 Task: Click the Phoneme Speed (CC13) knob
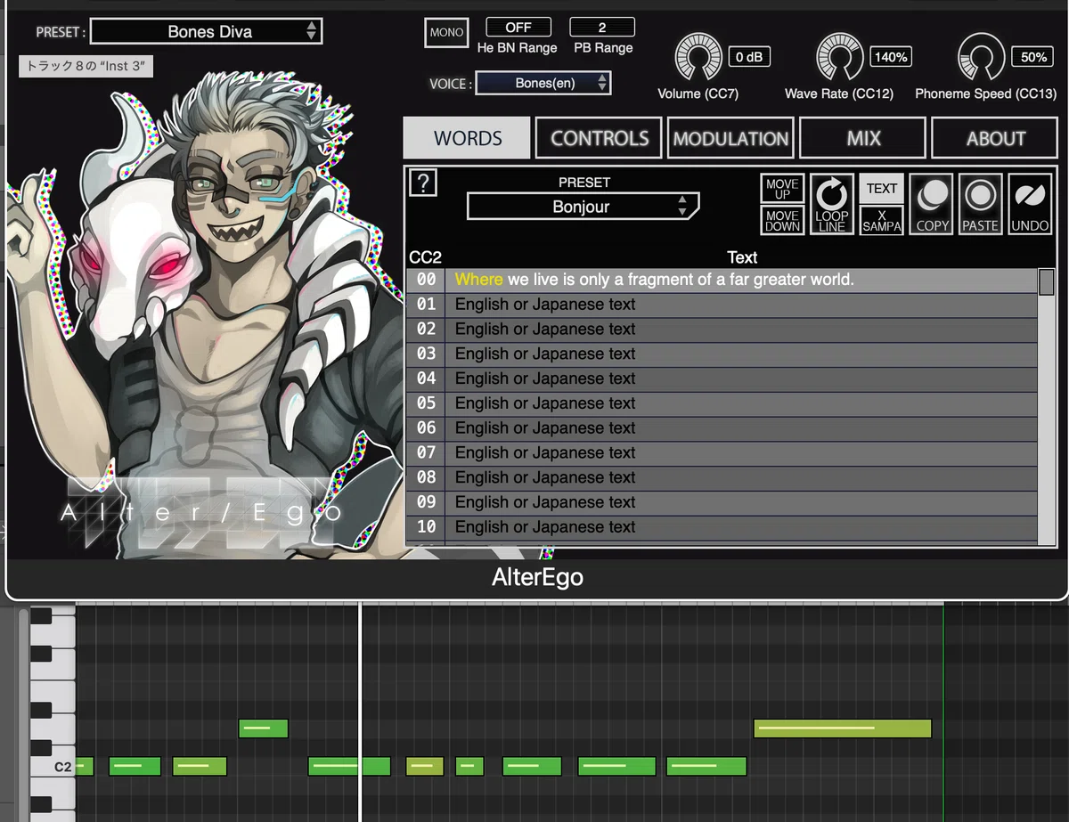click(982, 59)
